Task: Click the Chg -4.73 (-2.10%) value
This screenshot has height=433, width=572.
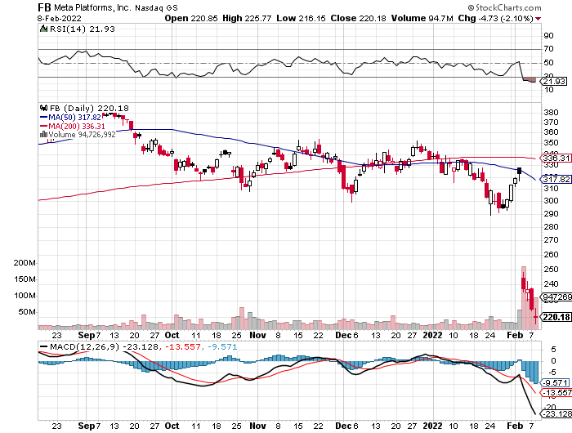Action: point(495,18)
